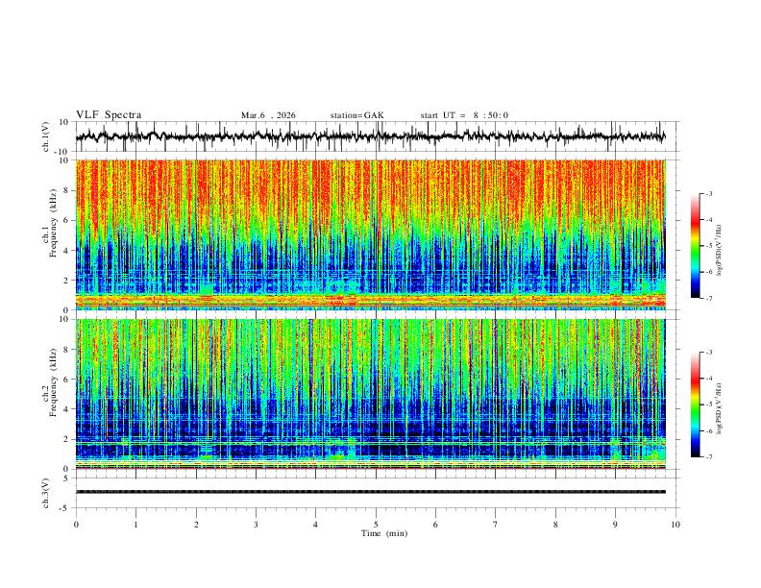The width and height of the screenshot is (761, 588).
Task: Click the lower ch.2 PSD color bar
Action: [x=695, y=404]
